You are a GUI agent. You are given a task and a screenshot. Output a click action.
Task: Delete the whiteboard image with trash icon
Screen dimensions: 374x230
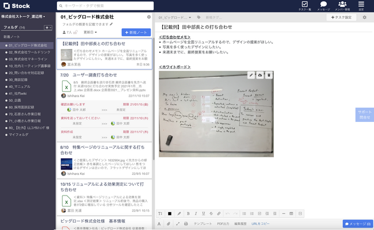tap(269, 75)
